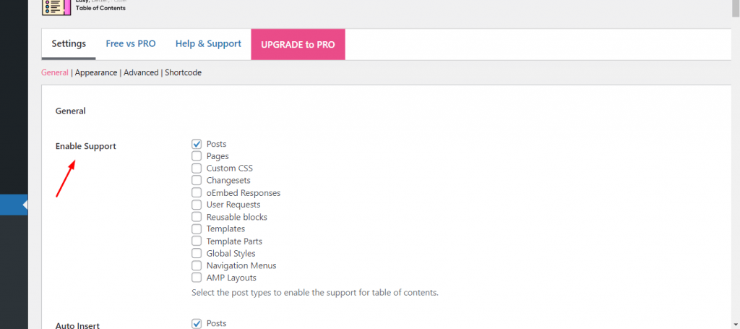Click the sidebar collapse arrow indicator
The width and height of the screenshot is (740, 329).
coord(25,205)
